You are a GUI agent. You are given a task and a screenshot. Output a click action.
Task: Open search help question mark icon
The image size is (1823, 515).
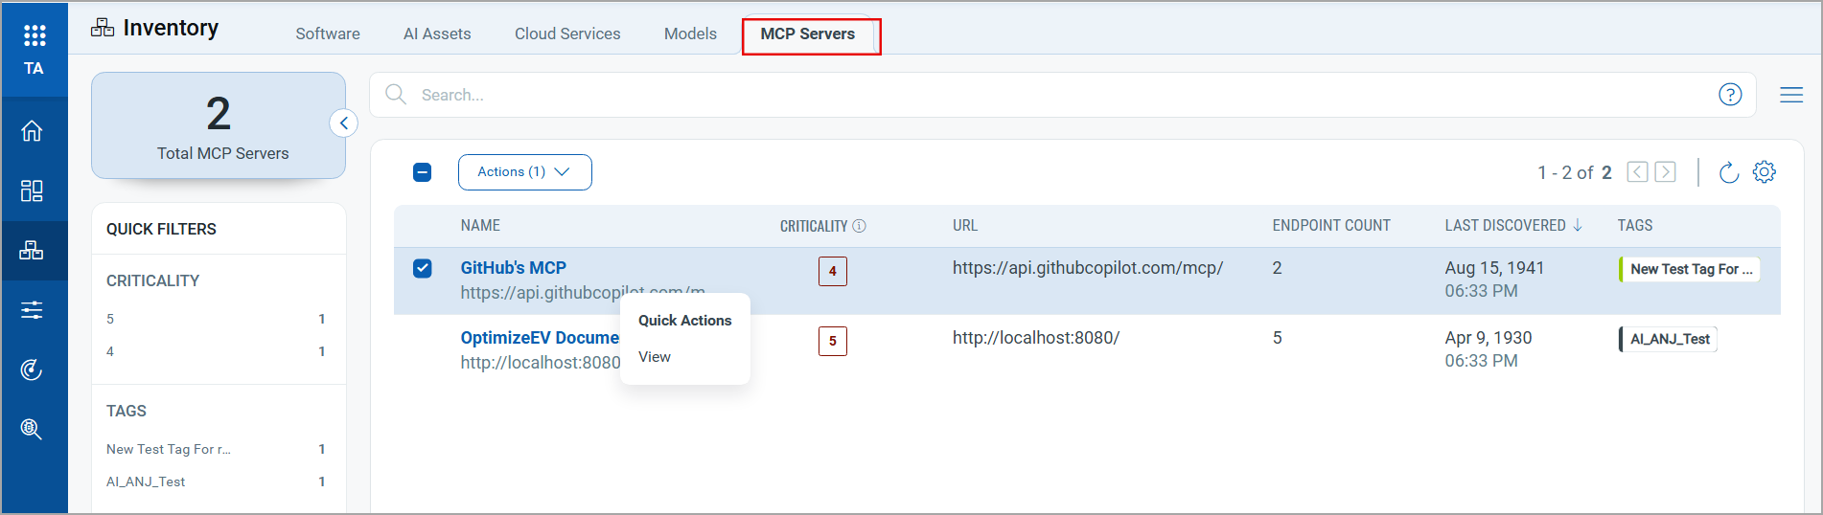coord(1730,95)
